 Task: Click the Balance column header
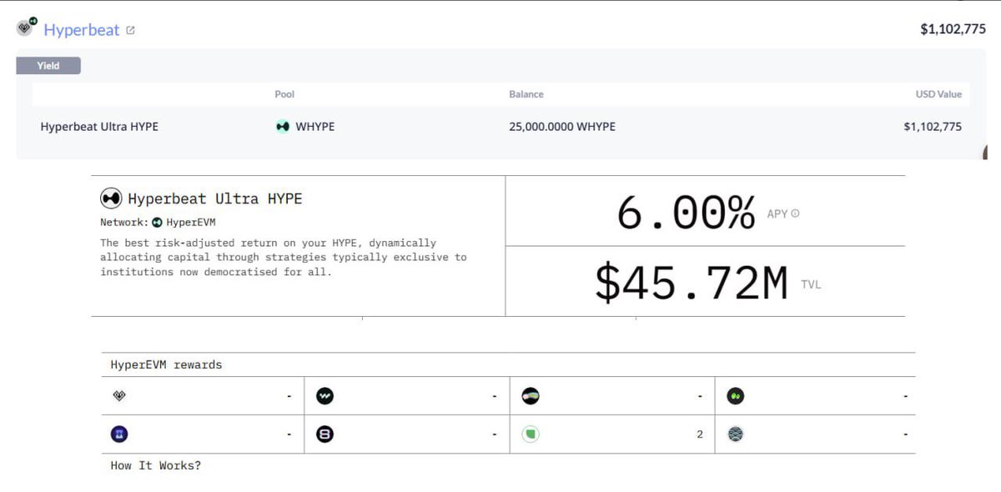526,94
